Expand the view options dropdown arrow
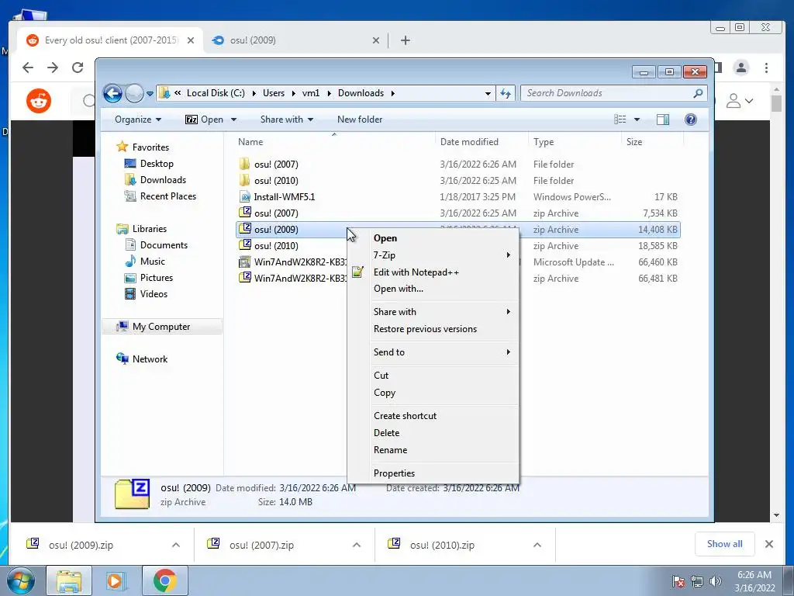This screenshot has height=596, width=794. click(637, 120)
